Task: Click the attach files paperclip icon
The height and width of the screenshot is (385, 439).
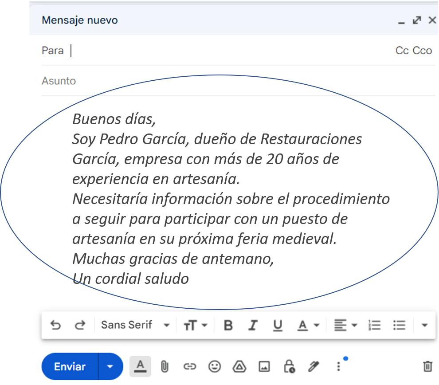Action: tap(165, 366)
